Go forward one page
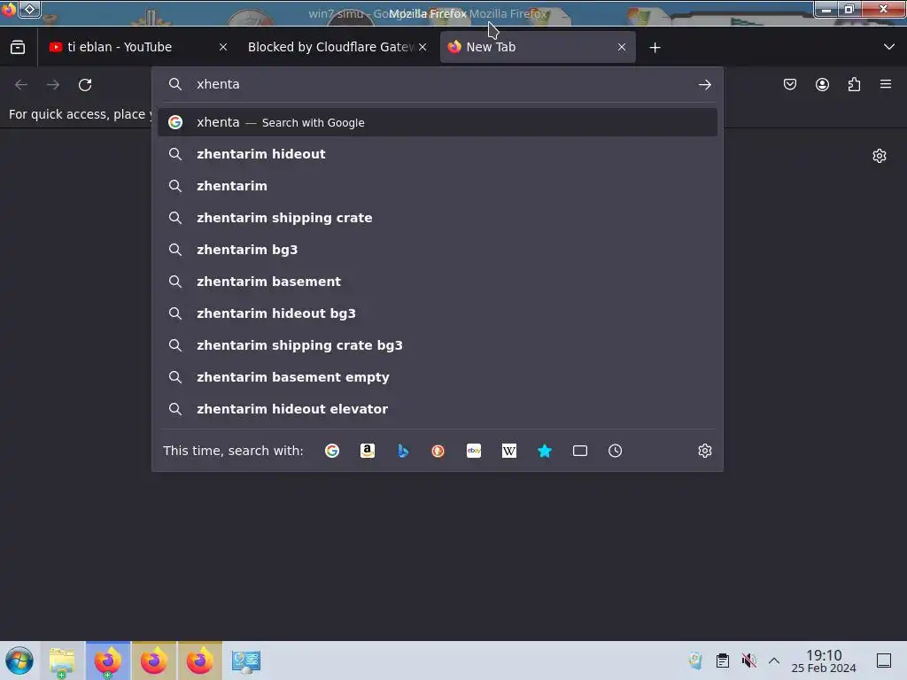 (53, 85)
